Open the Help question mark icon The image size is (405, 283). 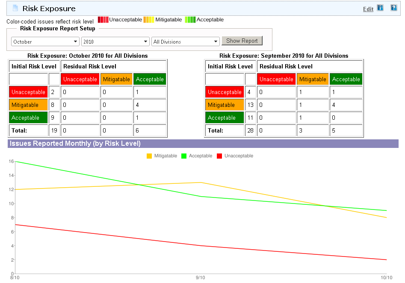point(393,7)
